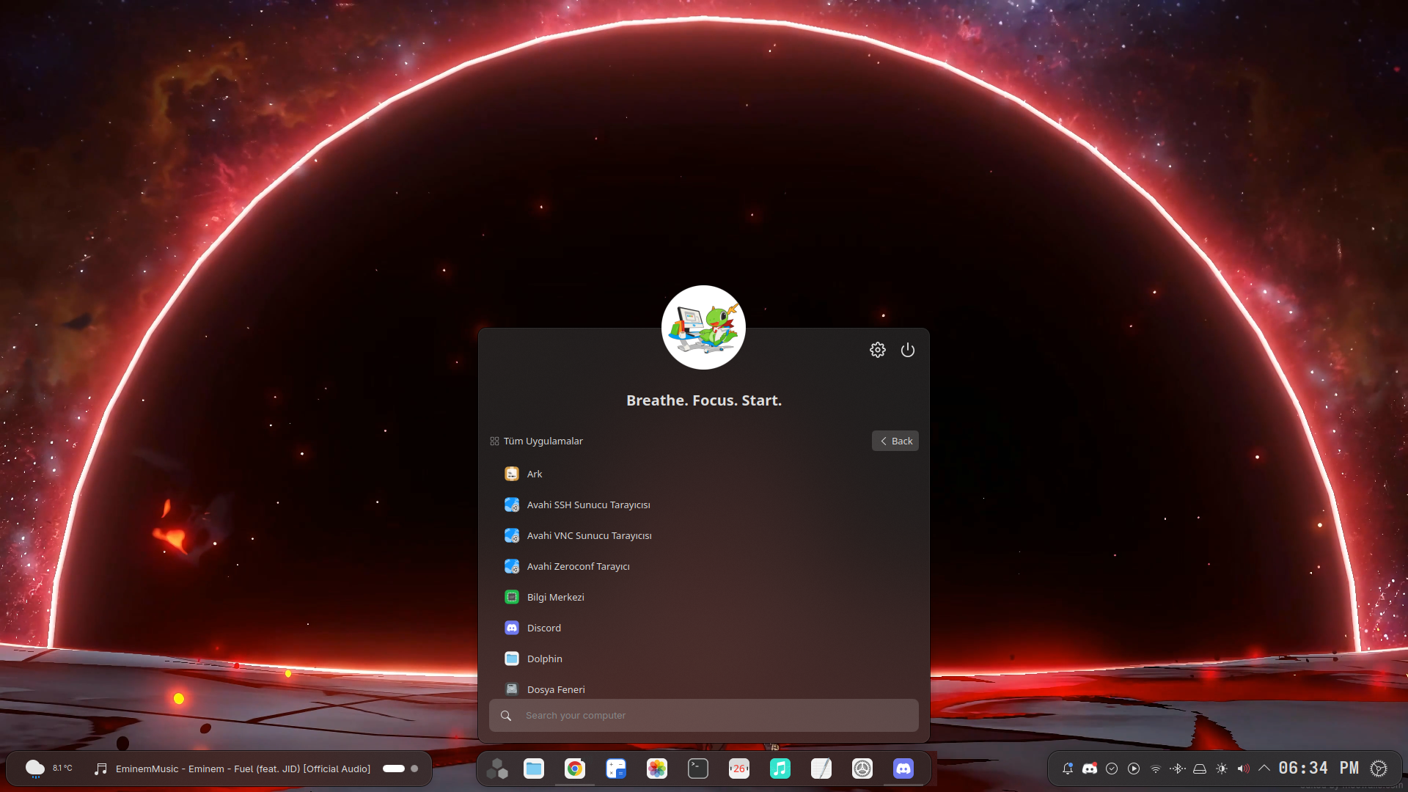Open Google Chrome from the dock
1408x792 pixels.
pos(575,769)
